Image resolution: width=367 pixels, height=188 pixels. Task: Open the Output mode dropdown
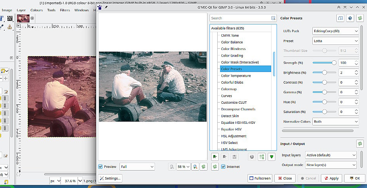pos(331,165)
